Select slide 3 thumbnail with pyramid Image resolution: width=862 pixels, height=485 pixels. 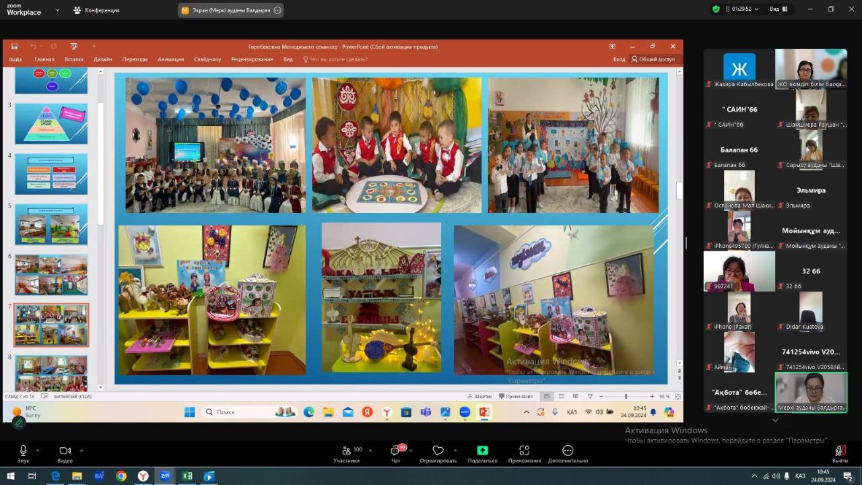51,123
